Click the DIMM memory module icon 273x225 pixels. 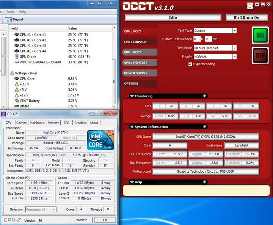point(17,106)
